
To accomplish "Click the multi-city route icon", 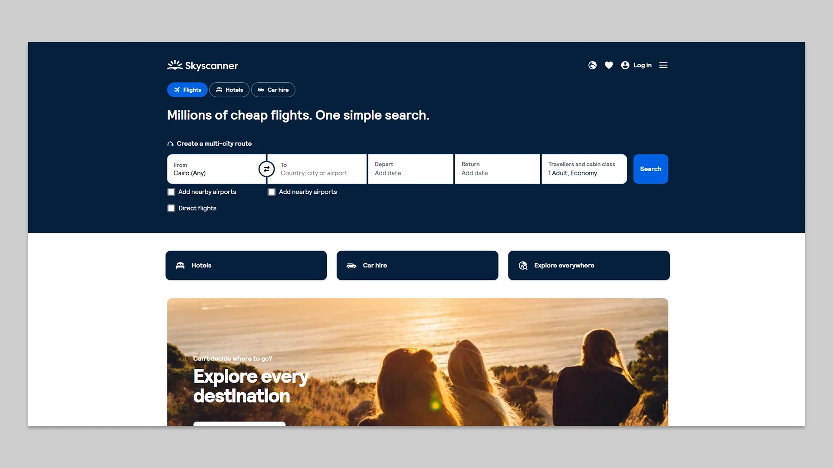I will click(x=171, y=144).
